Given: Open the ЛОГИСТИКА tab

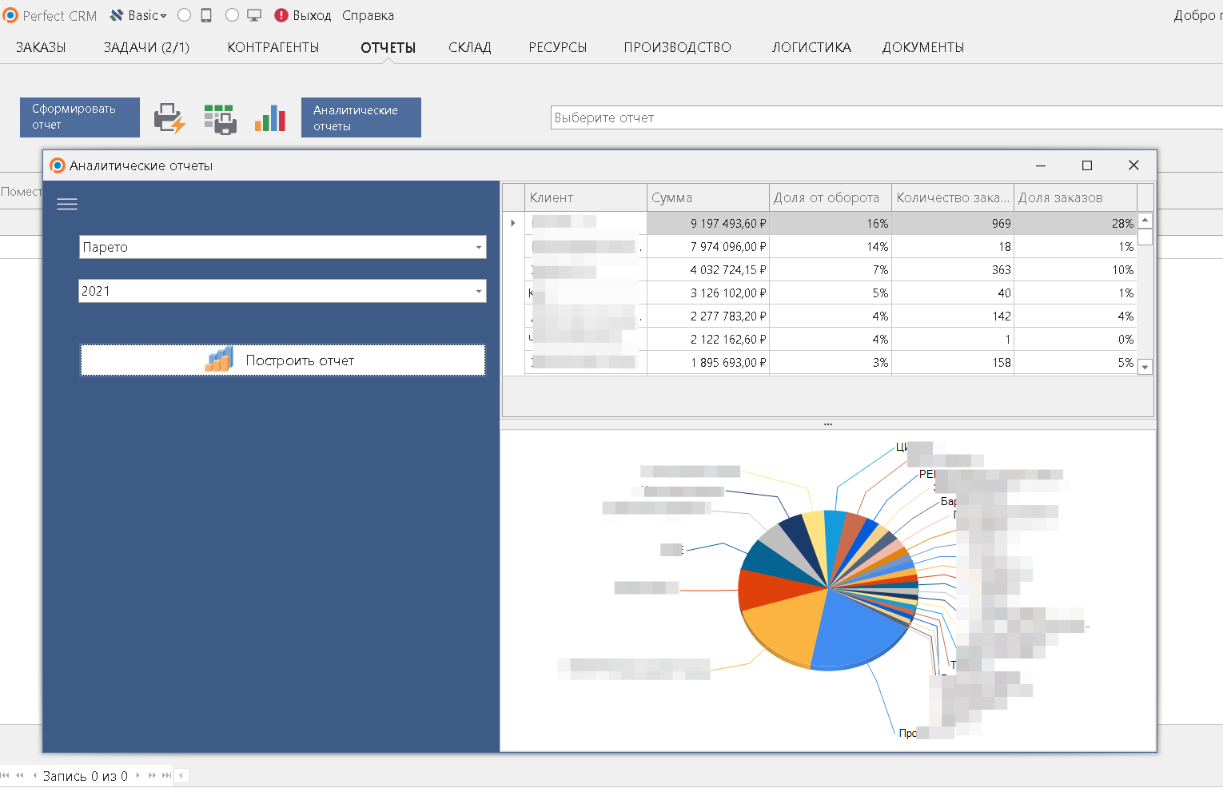Looking at the screenshot, I should 811,47.
